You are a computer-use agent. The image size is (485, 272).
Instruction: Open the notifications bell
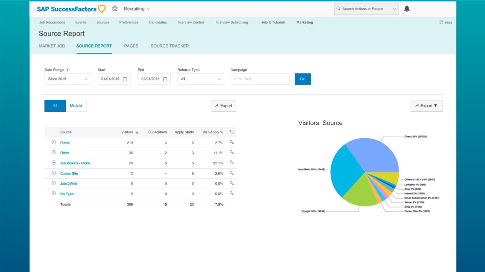[x=407, y=8]
